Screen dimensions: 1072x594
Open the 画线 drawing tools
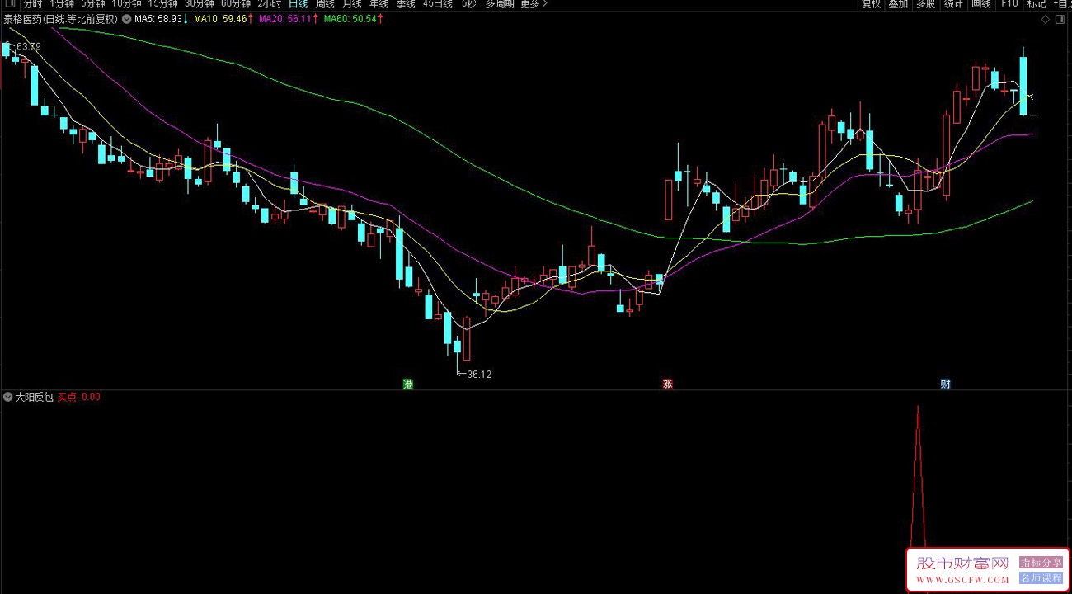pyautogui.click(x=981, y=4)
